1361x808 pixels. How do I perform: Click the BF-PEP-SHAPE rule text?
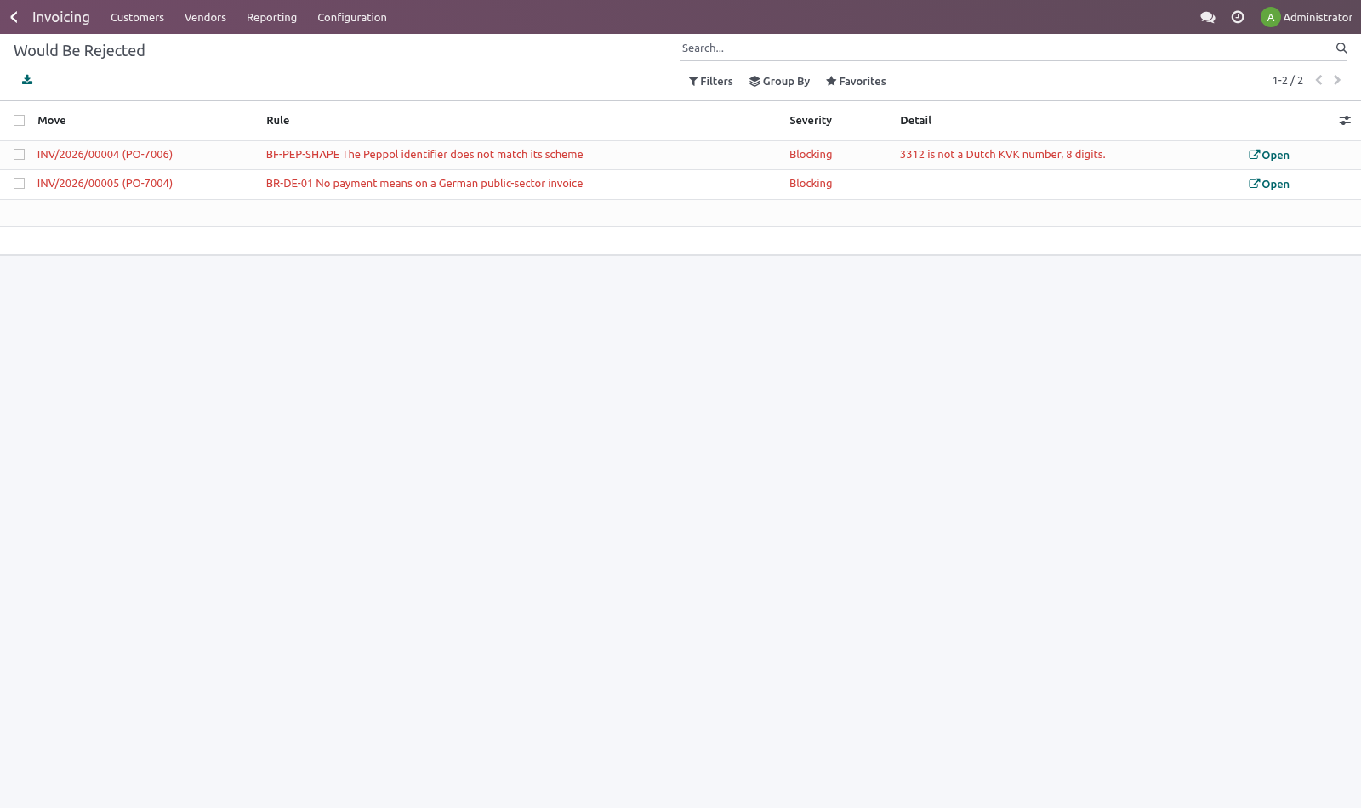[x=424, y=155]
